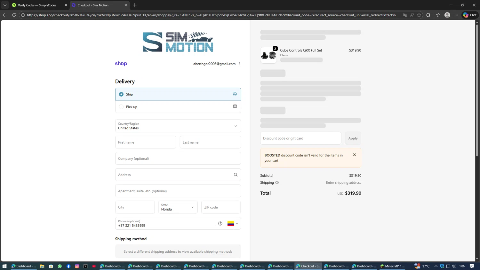The width and height of the screenshot is (480, 270).
Task: Click the Cube Controls QRX product thumbnail
Action: [268, 55]
